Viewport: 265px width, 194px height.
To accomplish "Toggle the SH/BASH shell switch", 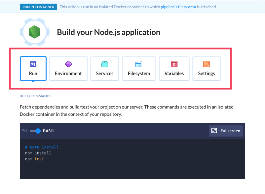I will click(x=35, y=131).
